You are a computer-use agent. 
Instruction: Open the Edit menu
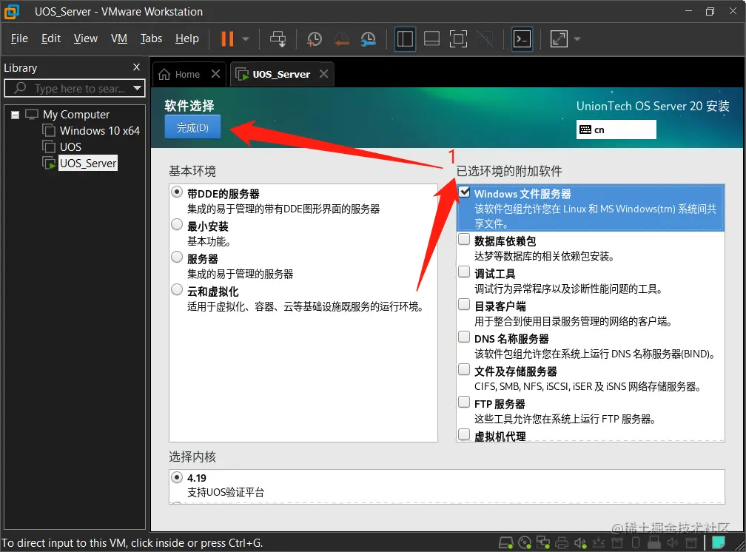[51, 38]
